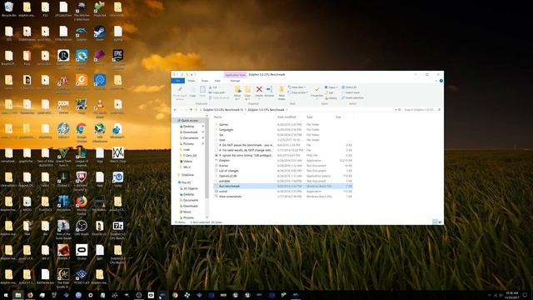
Task: Open DOOM desktop shortcut
Action: tap(63, 107)
